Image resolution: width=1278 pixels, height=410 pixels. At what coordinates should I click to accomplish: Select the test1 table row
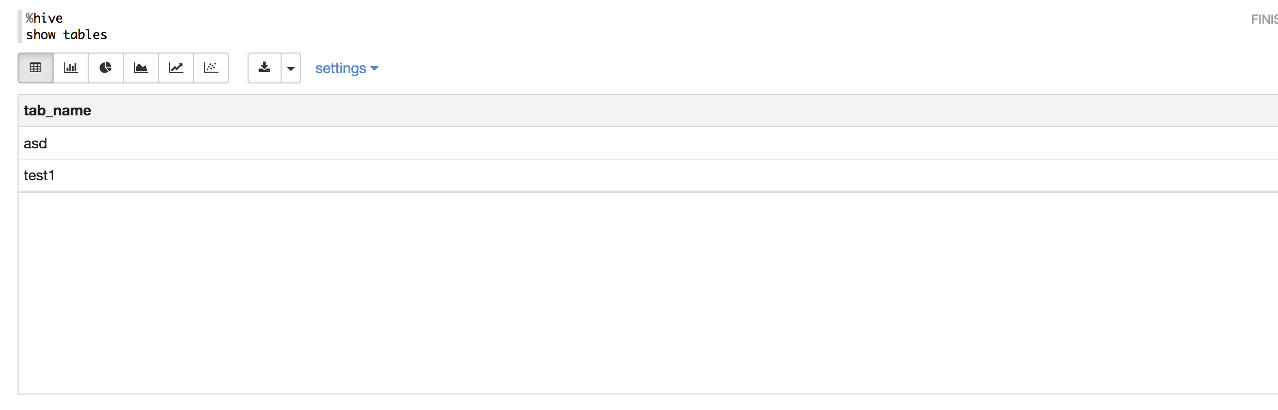pos(648,176)
